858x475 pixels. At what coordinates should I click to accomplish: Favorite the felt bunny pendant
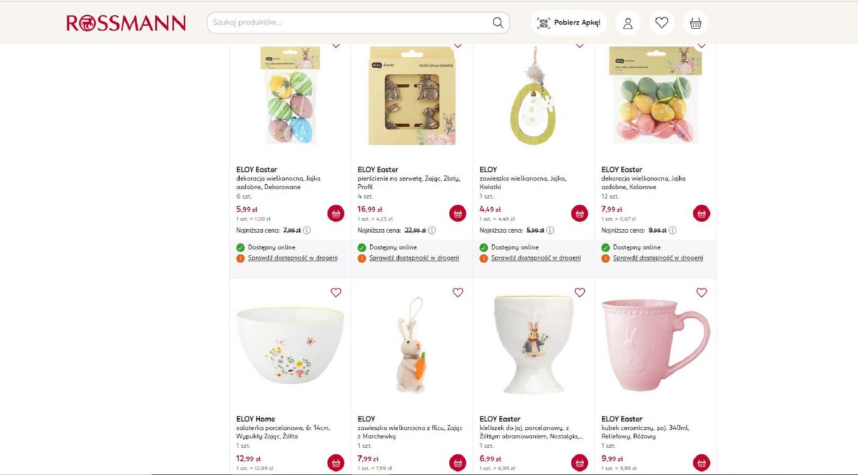(x=458, y=292)
